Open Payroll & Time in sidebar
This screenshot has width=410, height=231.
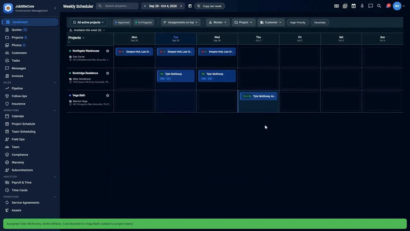21,183
